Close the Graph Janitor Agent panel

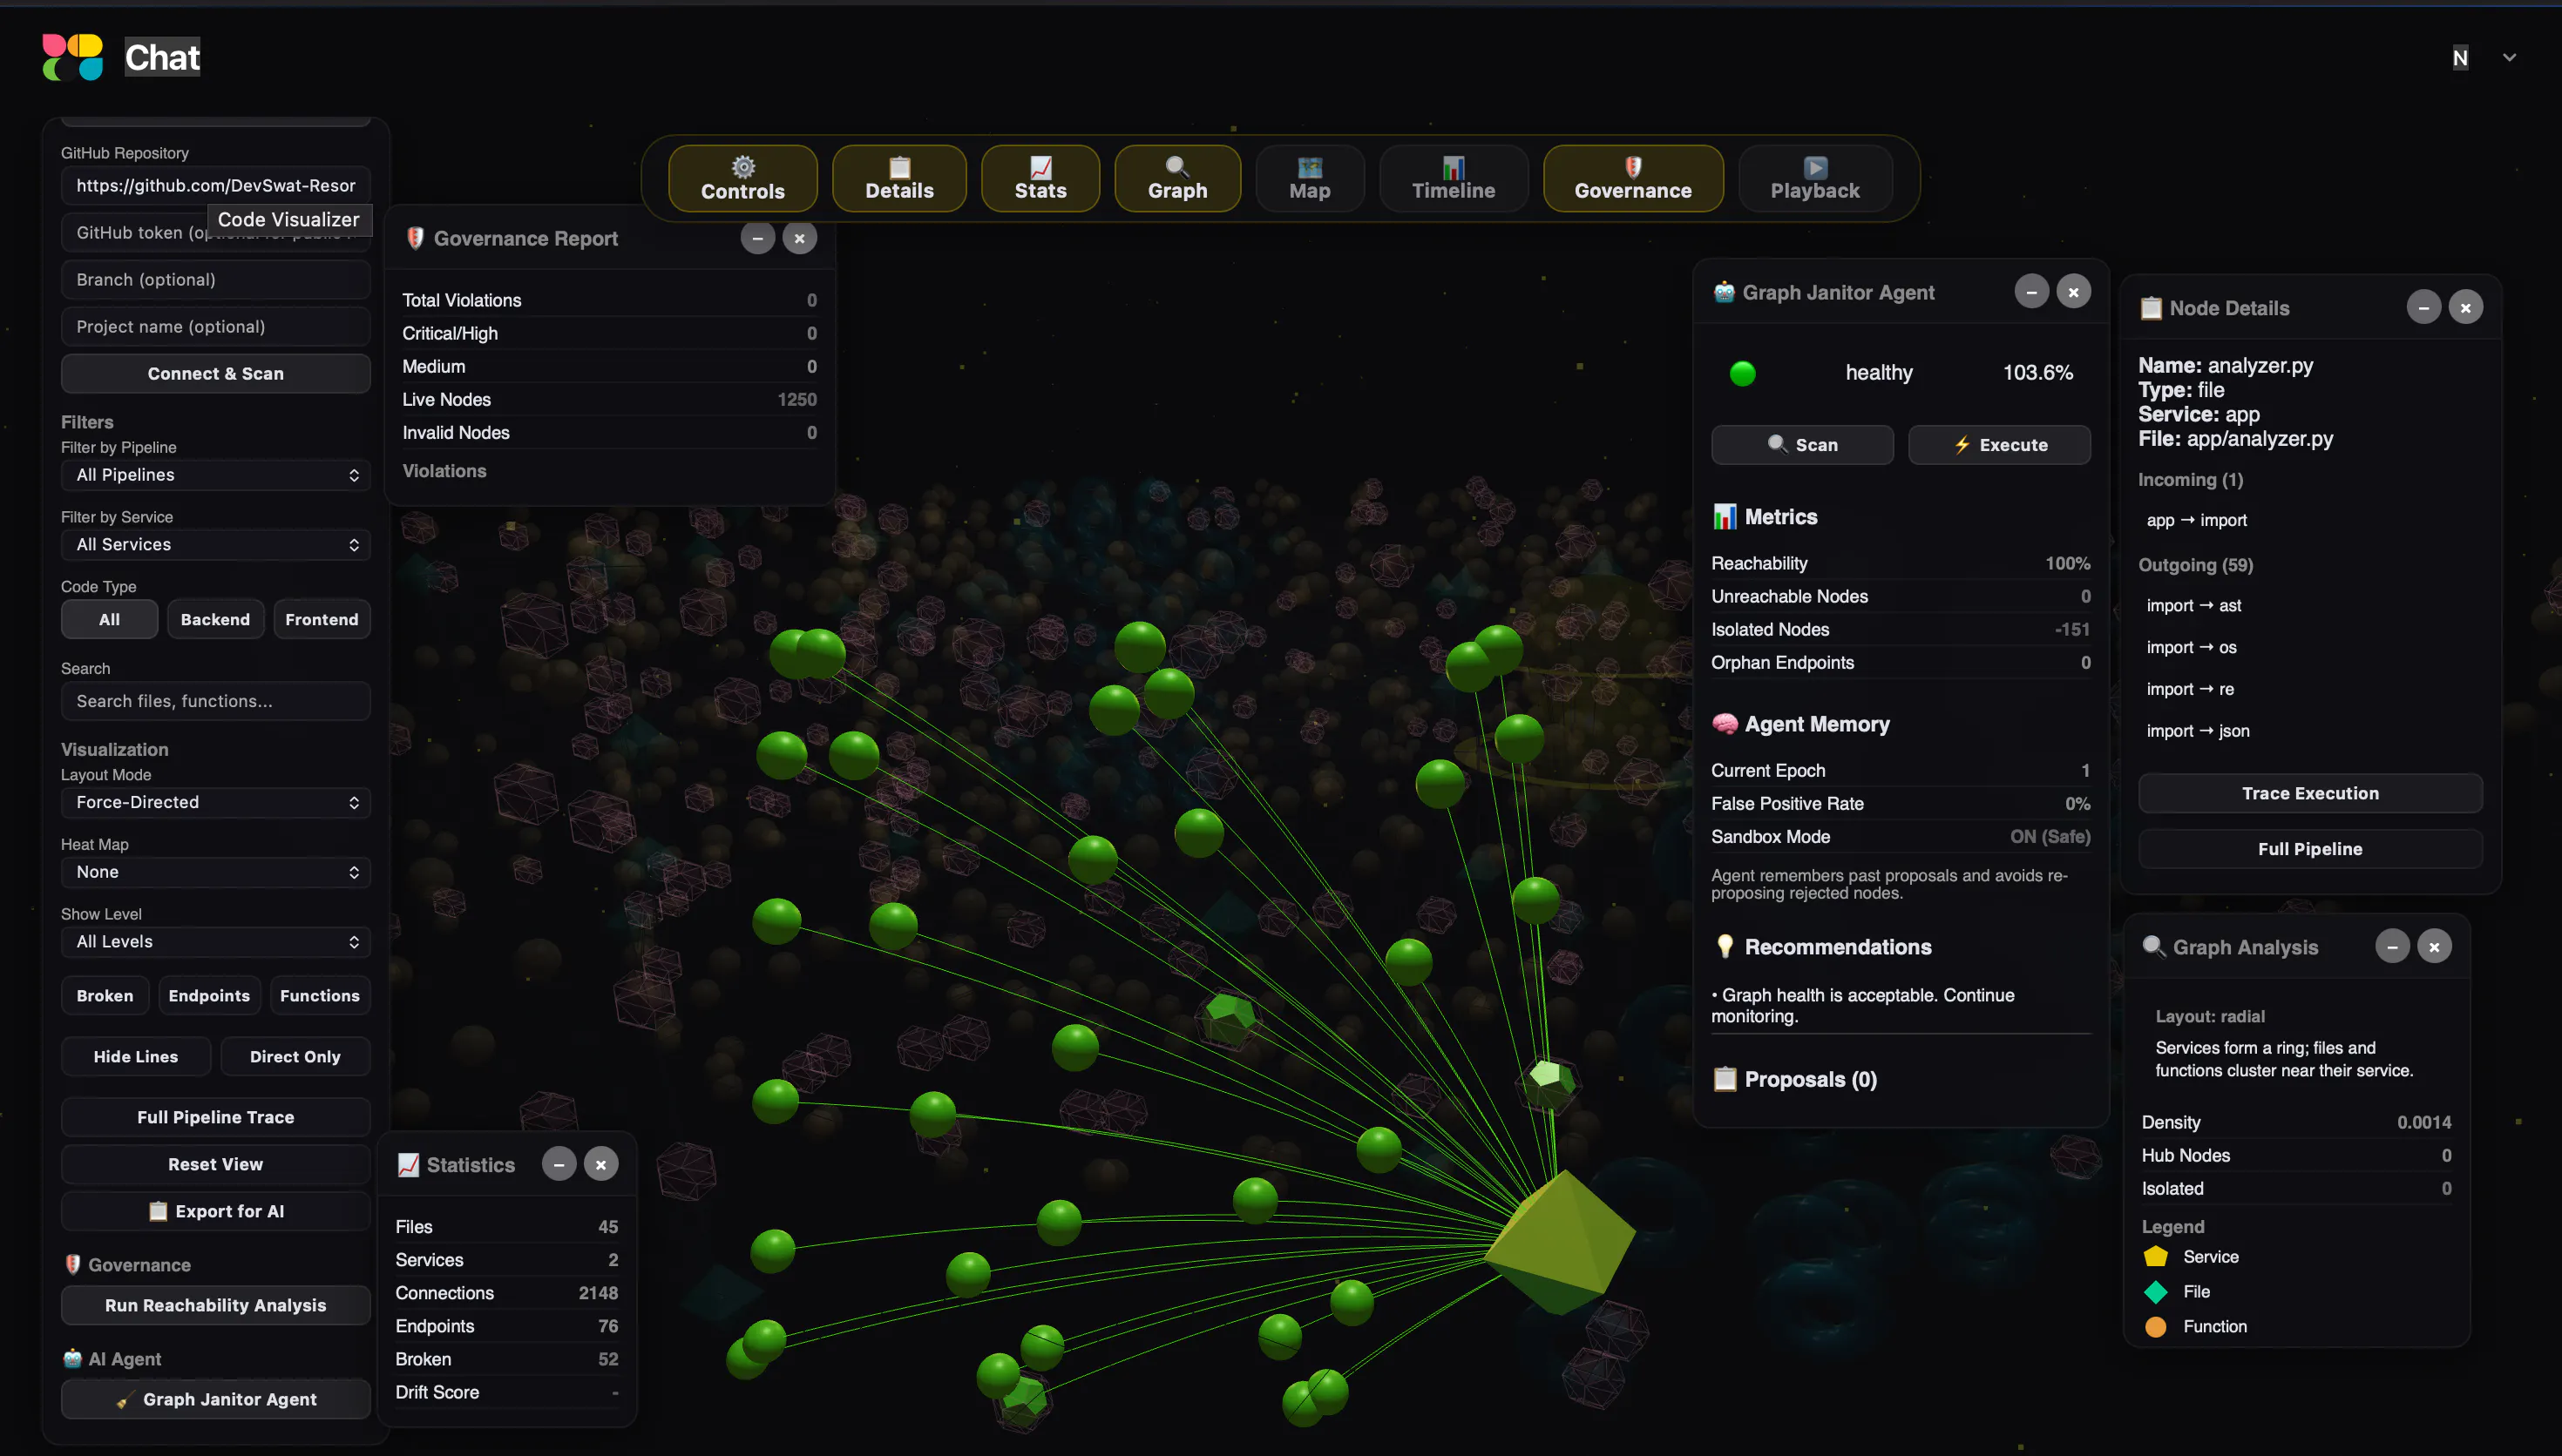[x=2073, y=292]
